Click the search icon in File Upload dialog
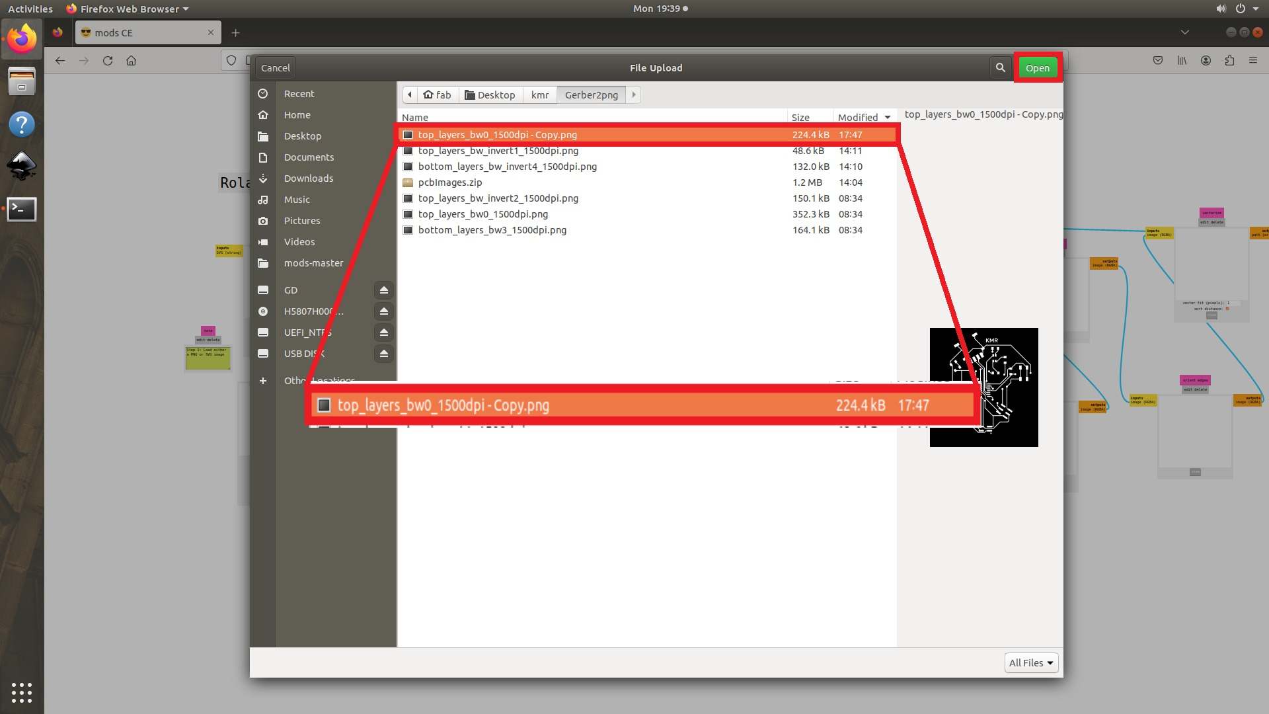The height and width of the screenshot is (714, 1269). tap(1000, 67)
